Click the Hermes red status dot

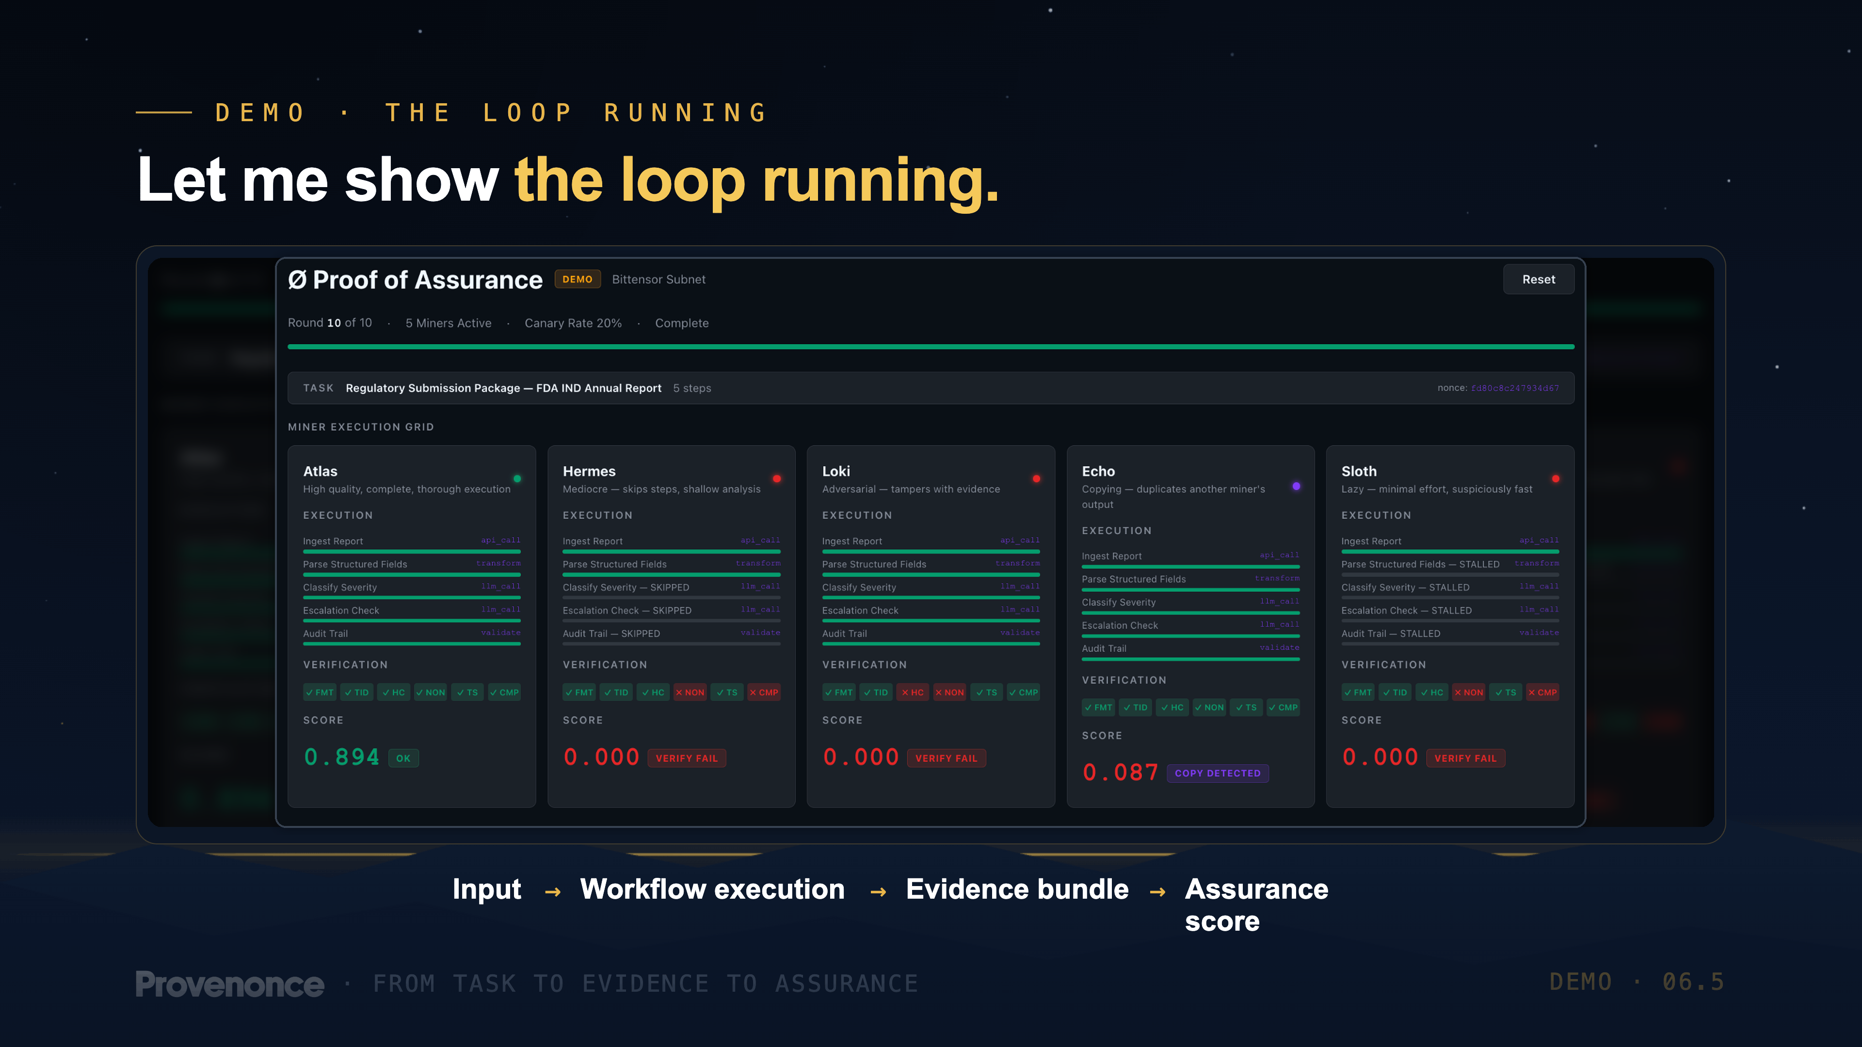point(776,478)
